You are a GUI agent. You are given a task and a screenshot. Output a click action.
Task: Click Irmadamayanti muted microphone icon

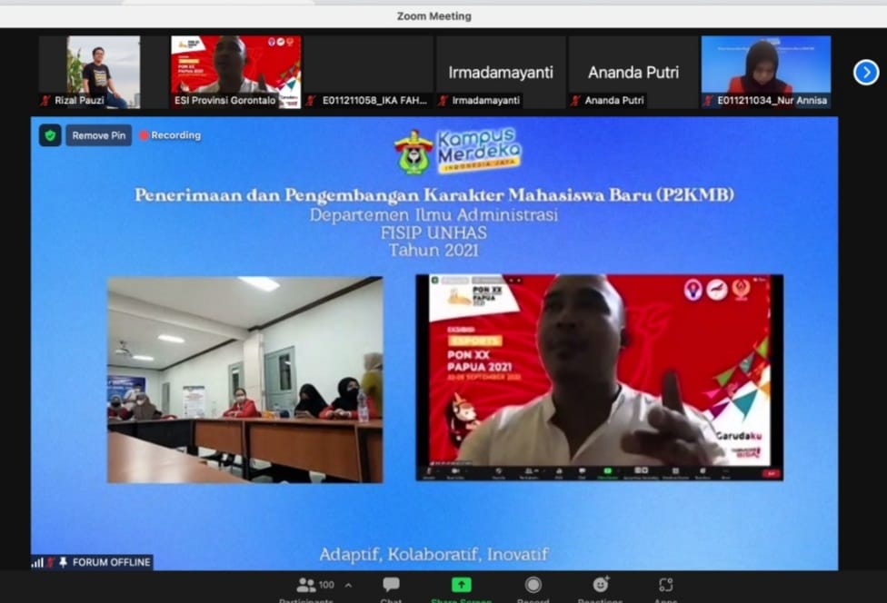[443, 101]
